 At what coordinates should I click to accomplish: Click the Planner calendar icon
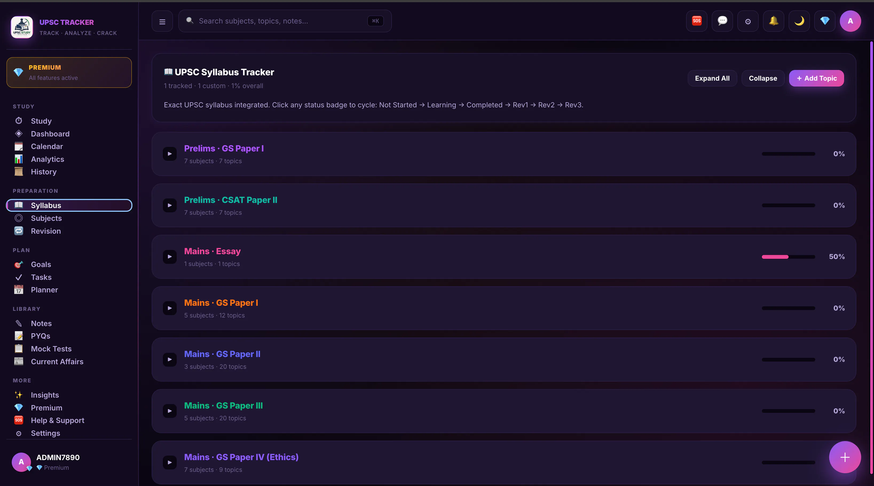[x=19, y=290]
